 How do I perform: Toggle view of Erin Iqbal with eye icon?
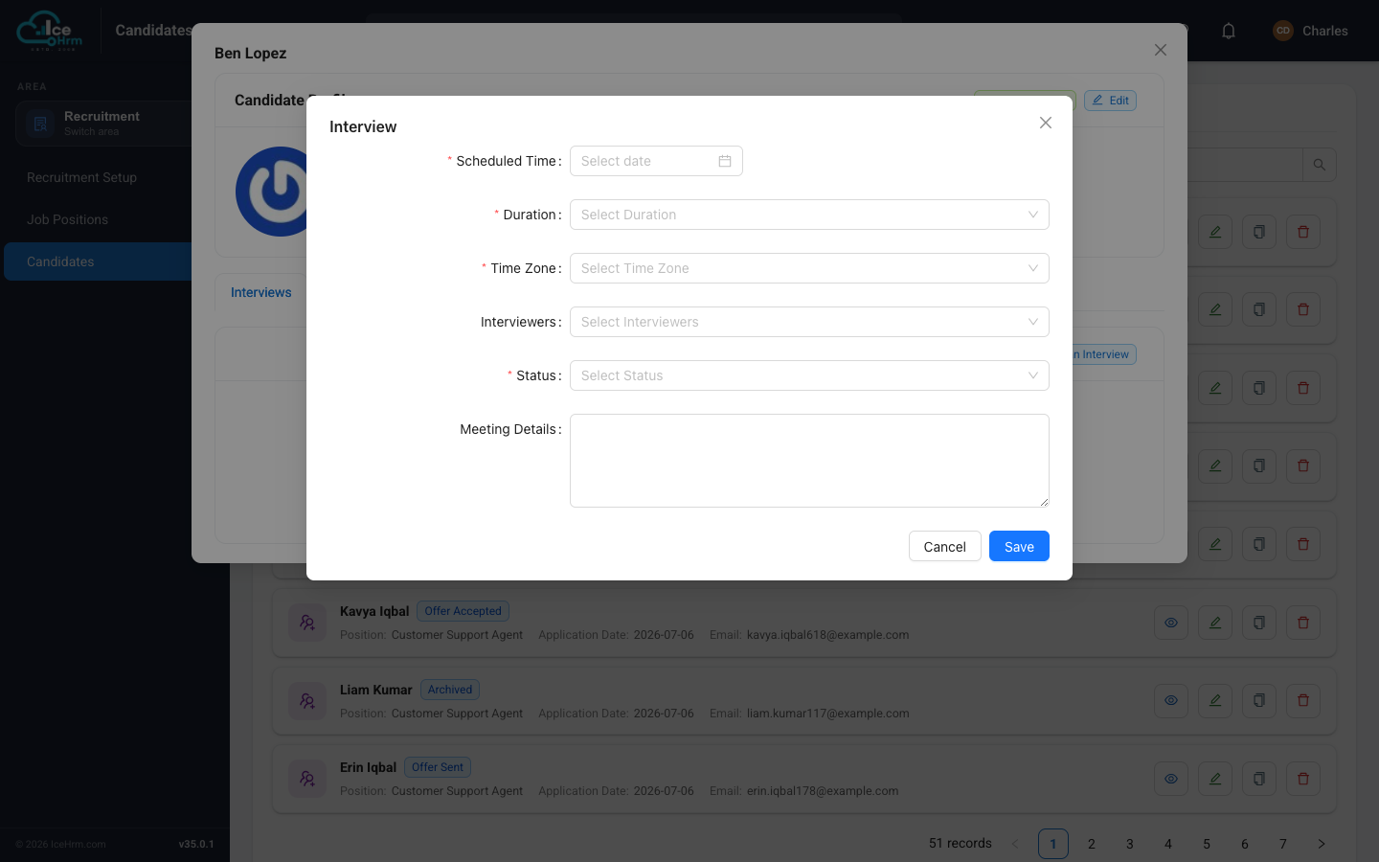coord(1171,779)
